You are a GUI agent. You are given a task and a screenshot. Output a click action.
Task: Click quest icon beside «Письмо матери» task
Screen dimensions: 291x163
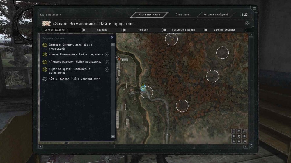pos(45,62)
